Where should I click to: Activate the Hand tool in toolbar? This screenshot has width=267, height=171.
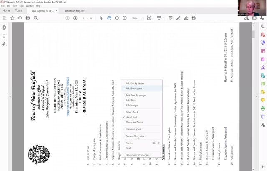coord(109,18)
